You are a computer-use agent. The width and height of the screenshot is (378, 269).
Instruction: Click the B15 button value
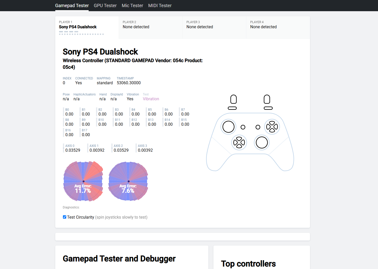pyautogui.click(x=185, y=124)
